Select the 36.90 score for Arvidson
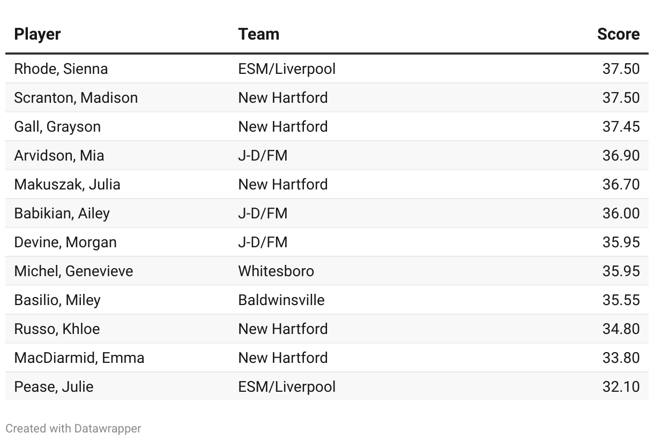The height and width of the screenshot is (441, 654). tap(621, 156)
